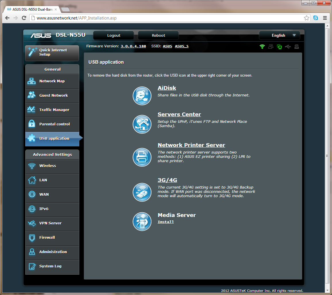Open the Network Printer Server printer icon
Viewport: 332px width, 295px height.
coord(142,157)
